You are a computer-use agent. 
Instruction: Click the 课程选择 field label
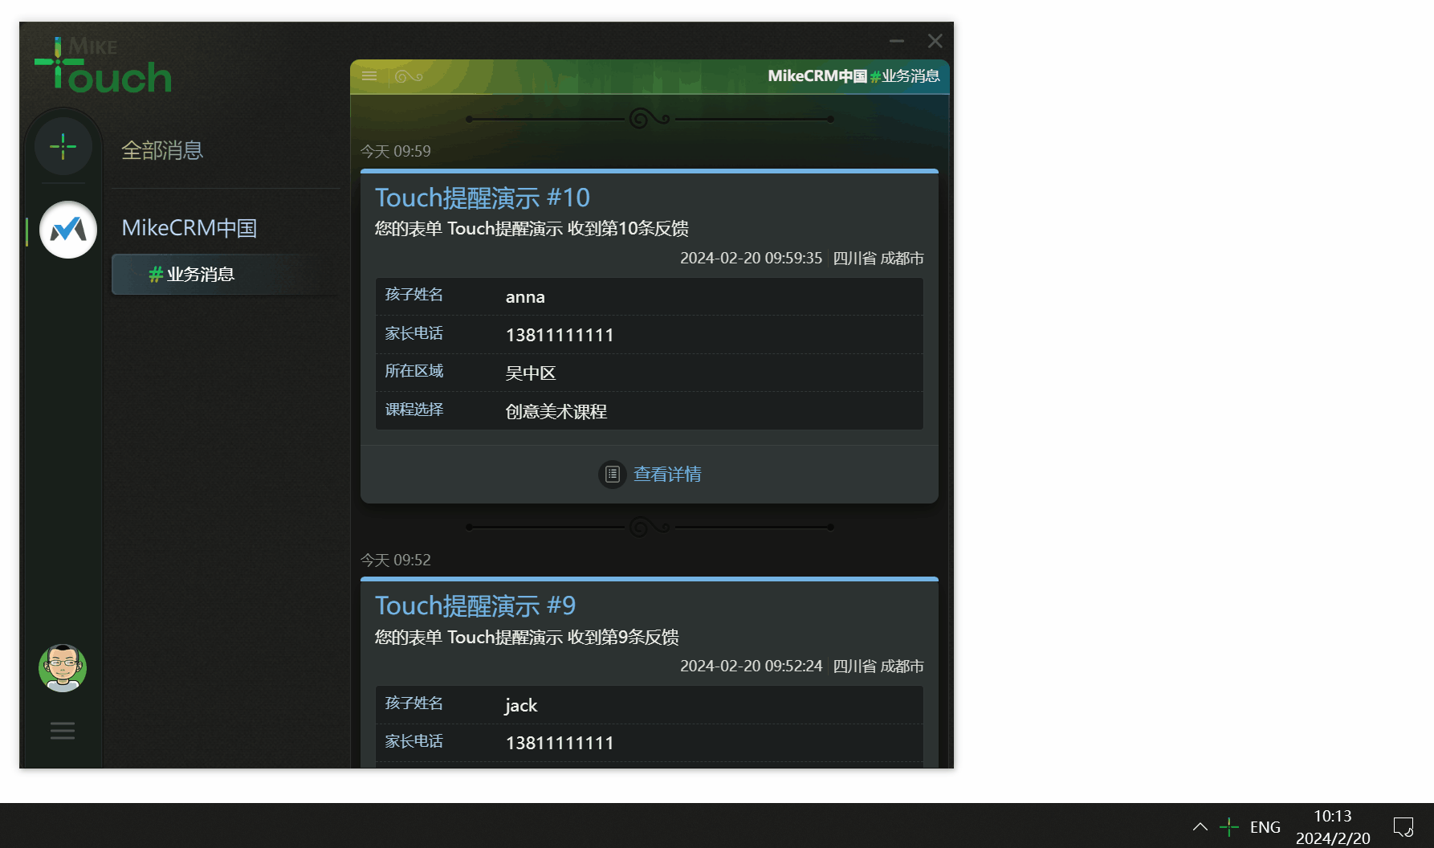414,410
